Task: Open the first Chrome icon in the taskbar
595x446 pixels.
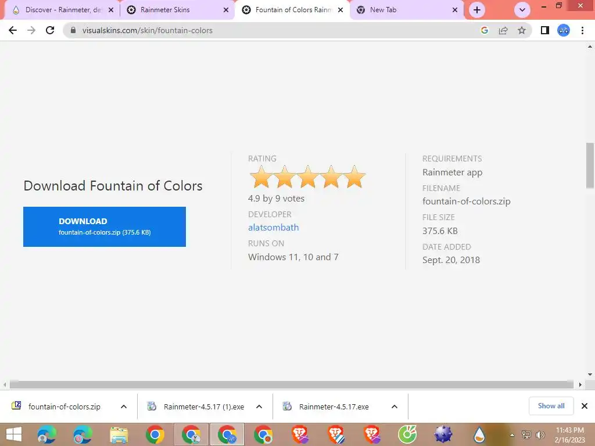Action: click(155, 434)
